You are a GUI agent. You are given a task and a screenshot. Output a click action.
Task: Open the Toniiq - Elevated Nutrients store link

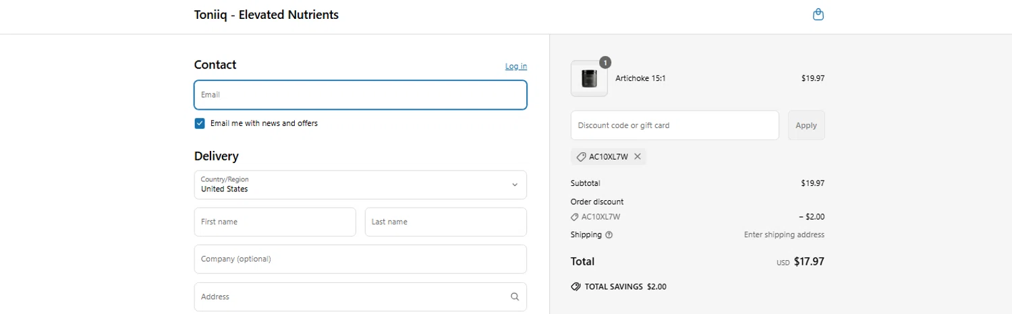[x=266, y=14]
